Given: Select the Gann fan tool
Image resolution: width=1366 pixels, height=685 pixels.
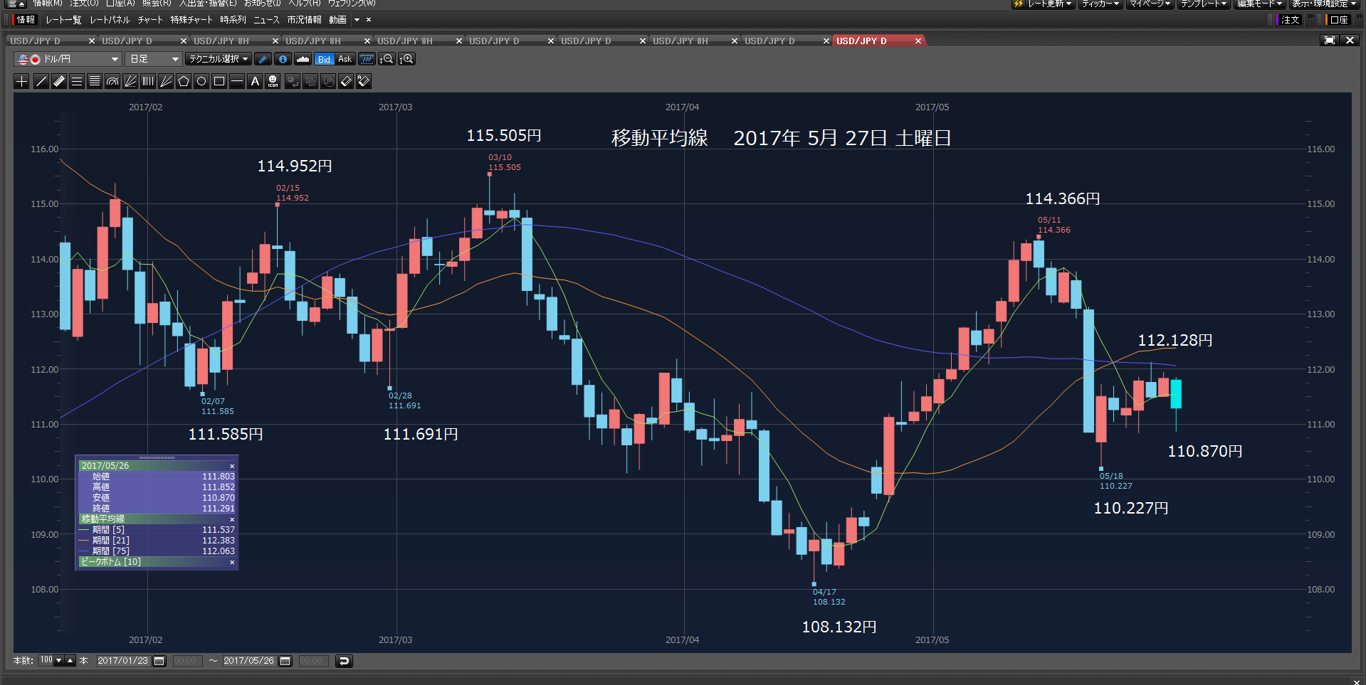Looking at the screenshot, I should pos(166,81).
